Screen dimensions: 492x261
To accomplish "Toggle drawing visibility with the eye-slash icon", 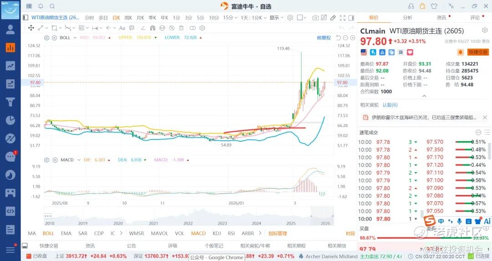I will (172, 28).
